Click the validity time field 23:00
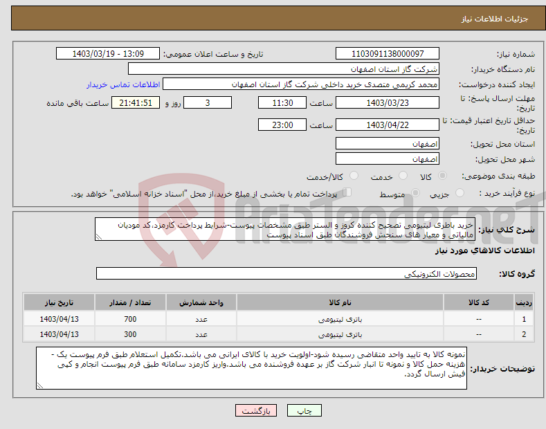The image size is (546, 429). 282,125
